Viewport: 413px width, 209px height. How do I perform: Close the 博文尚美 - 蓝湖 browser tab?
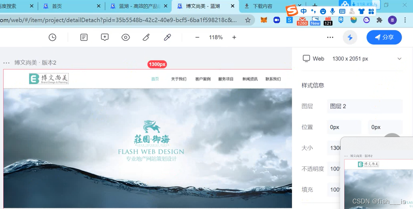pyautogui.click(x=232, y=6)
